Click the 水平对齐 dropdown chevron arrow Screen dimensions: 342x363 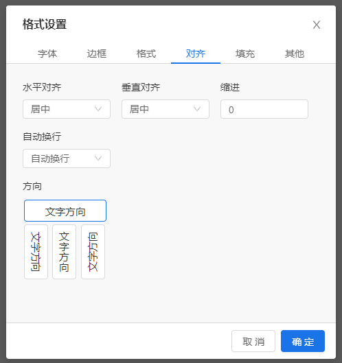pyautogui.click(x=98, y=109)
